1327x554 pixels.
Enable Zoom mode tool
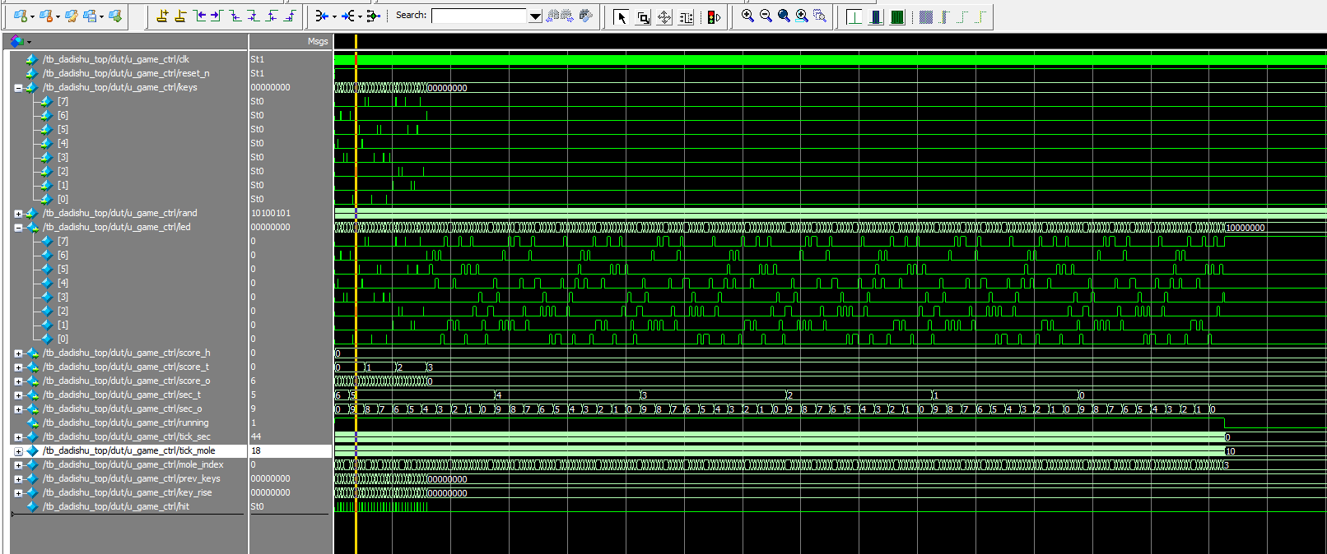[643, 16]
